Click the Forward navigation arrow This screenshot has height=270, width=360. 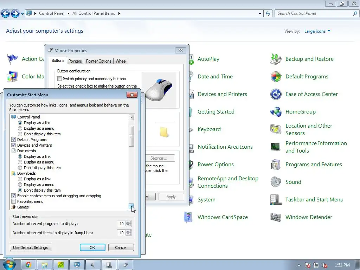15,14
